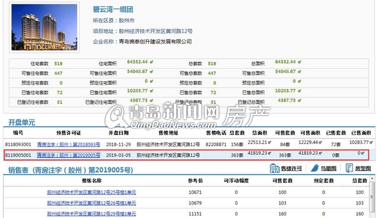Click the 预售许可证 column header

point(68,133)
